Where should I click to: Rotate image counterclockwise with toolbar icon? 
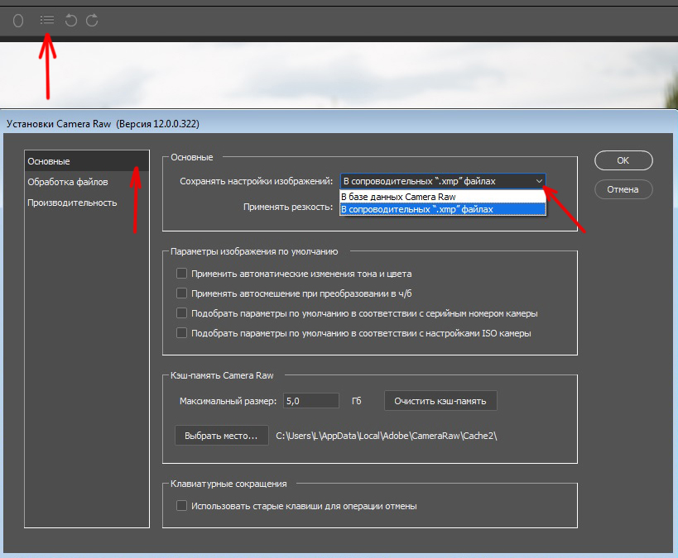71,19
